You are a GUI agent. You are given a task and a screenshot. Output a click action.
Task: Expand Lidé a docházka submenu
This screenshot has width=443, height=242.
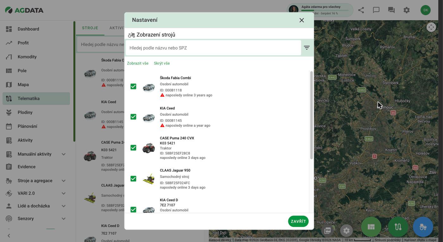64,206
